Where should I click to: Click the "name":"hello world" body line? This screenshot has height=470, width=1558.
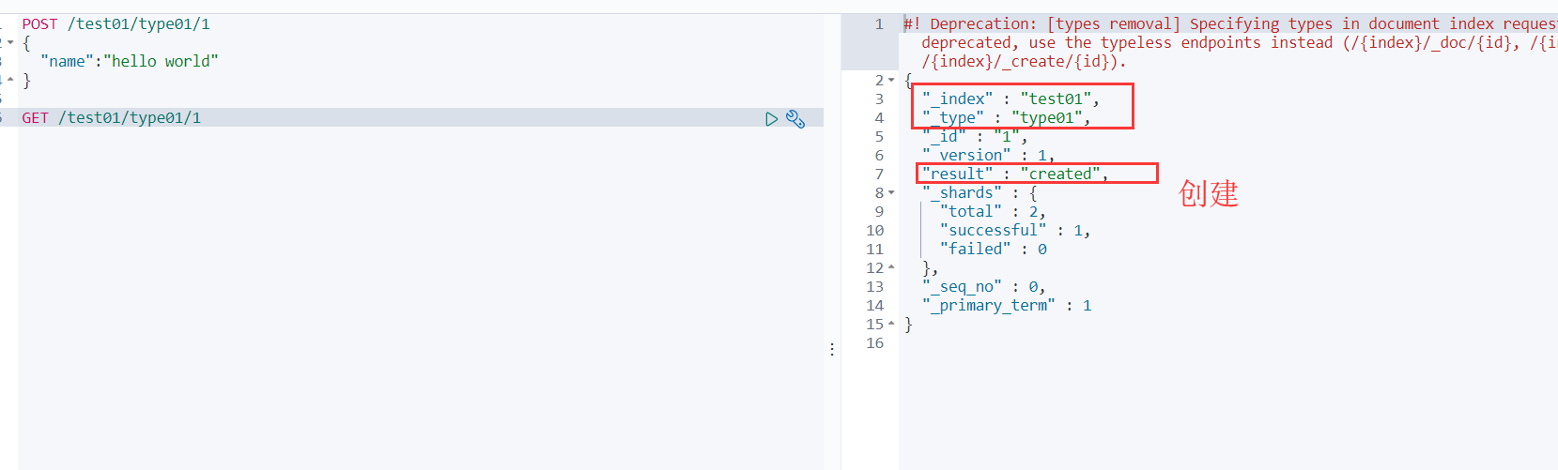coord(130,62)
